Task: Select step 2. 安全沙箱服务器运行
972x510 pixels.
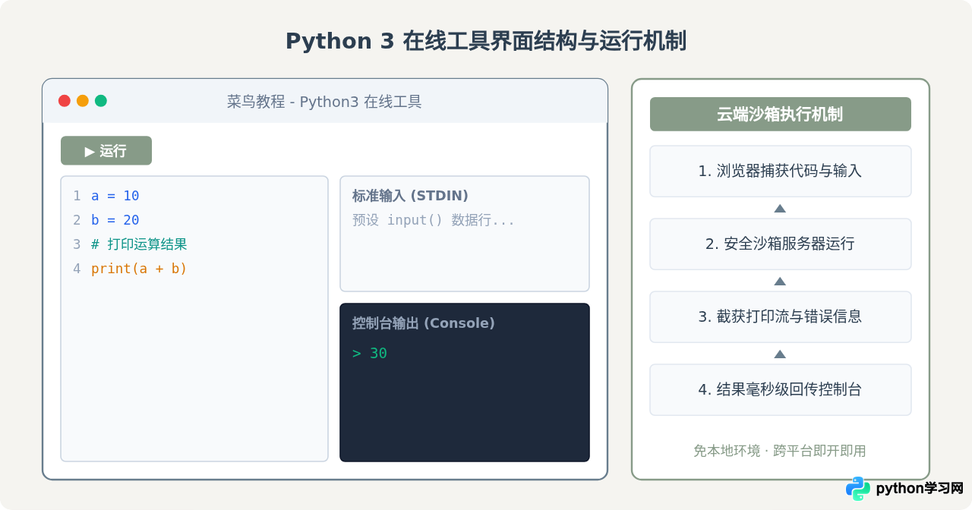Action: (780, 244)
